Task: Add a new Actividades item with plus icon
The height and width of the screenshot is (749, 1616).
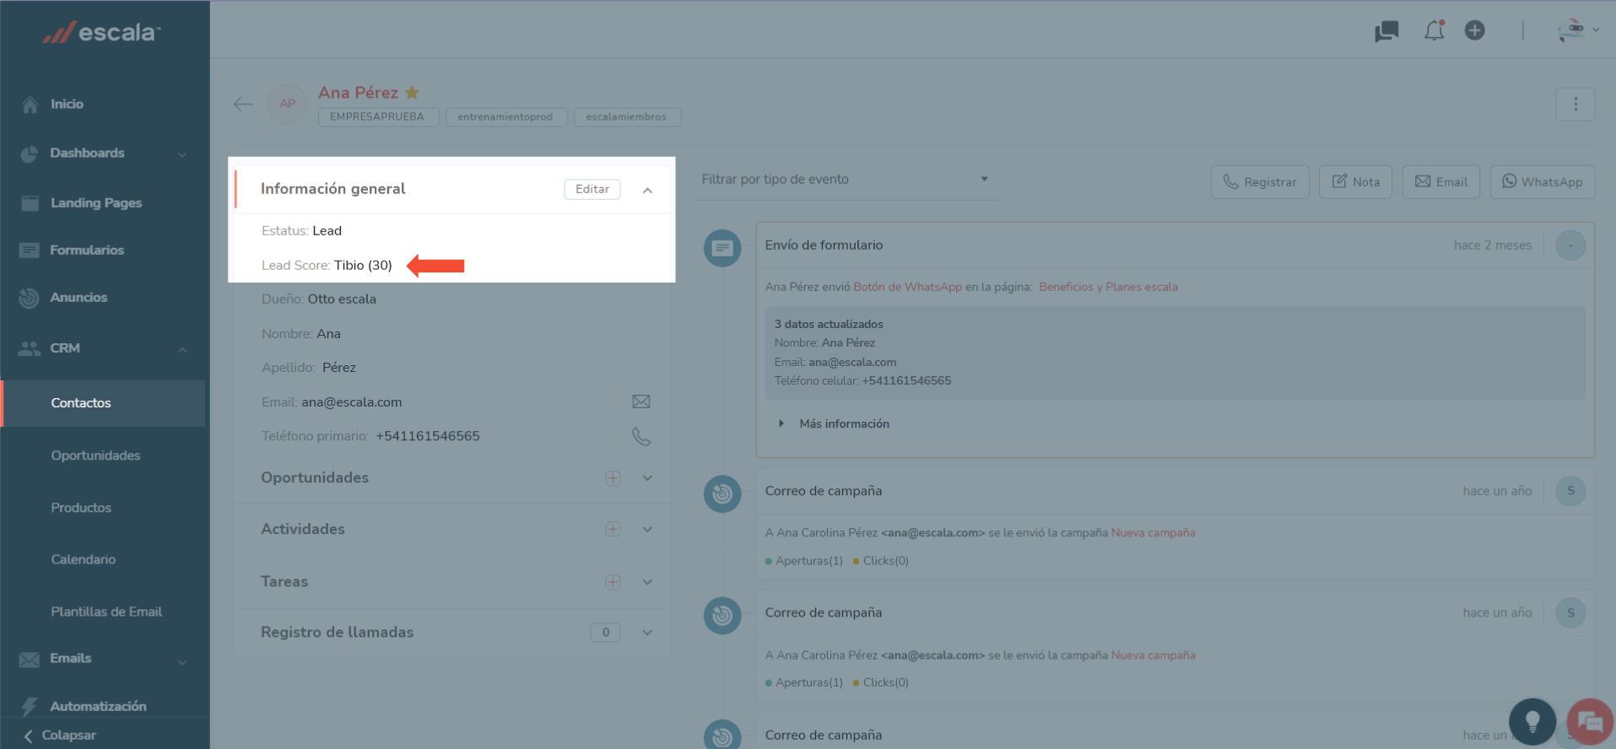Action: click(x=613, y=529)
